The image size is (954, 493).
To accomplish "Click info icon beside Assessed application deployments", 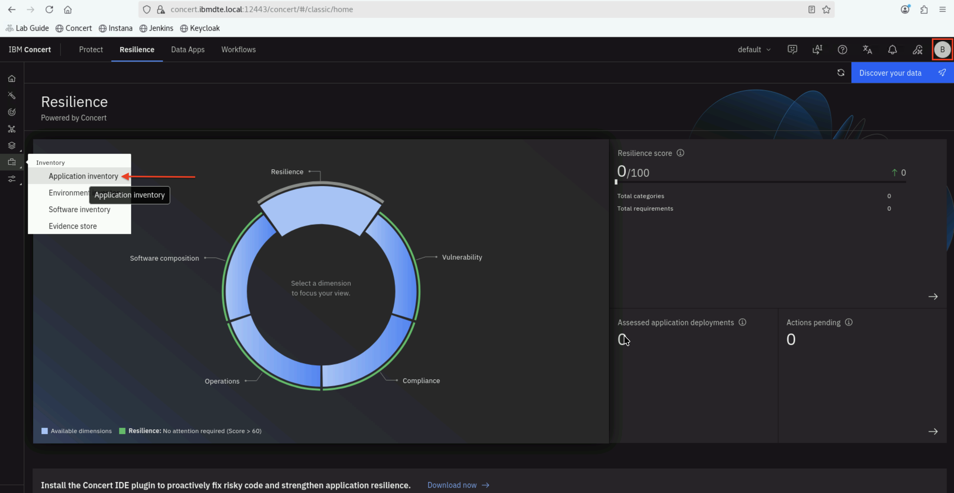I will tap(742, 322).
